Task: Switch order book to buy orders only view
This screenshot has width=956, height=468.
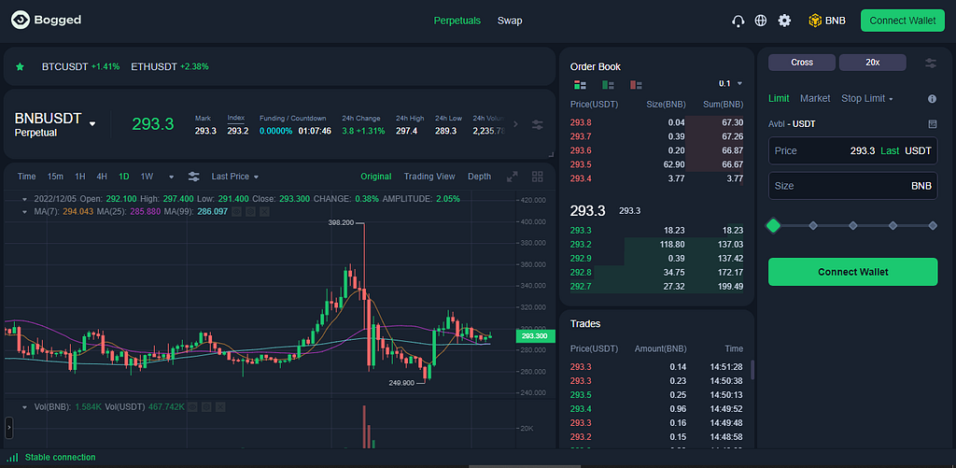Action: pyautogui.click(x=608, y=85)
